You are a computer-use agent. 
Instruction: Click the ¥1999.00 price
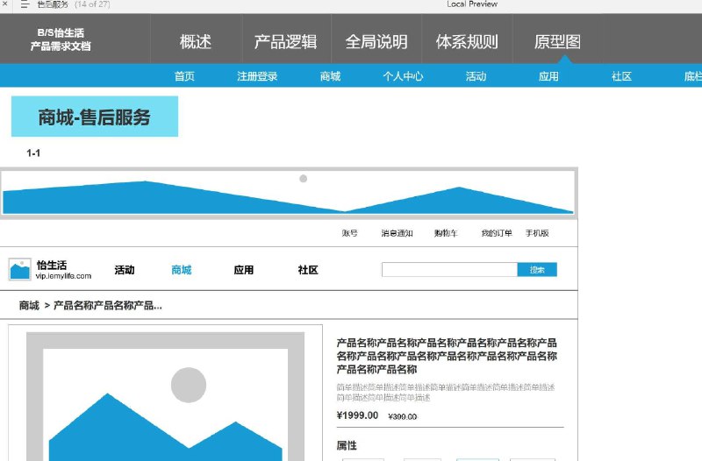[357, 415]
